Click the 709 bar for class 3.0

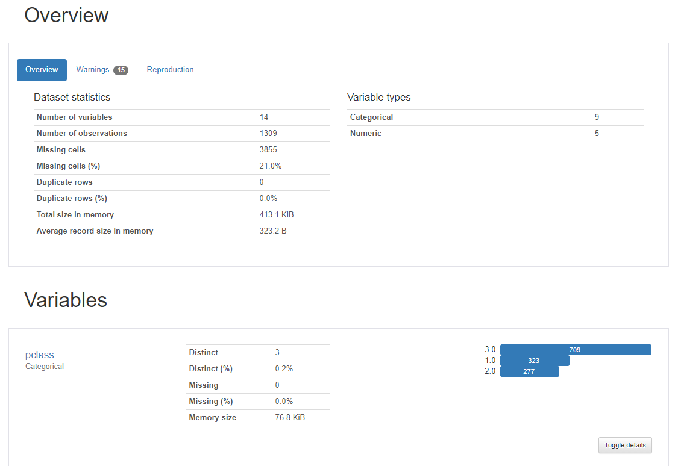575,350
